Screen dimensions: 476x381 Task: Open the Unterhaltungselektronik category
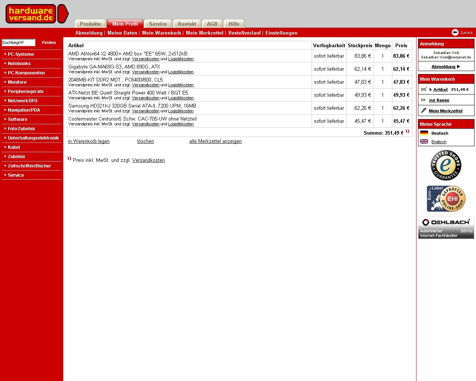pos(31,138)
